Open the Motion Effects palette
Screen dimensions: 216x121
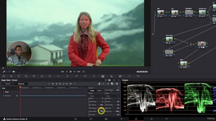click(42, 76)
